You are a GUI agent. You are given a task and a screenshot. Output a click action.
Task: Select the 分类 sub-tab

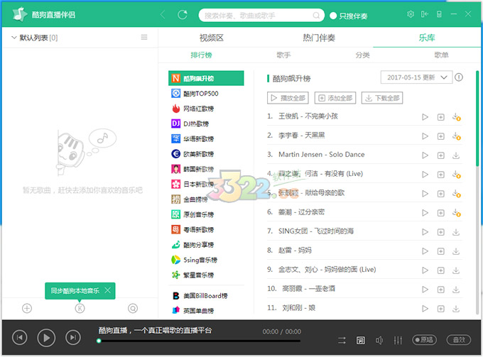(362, 55)
